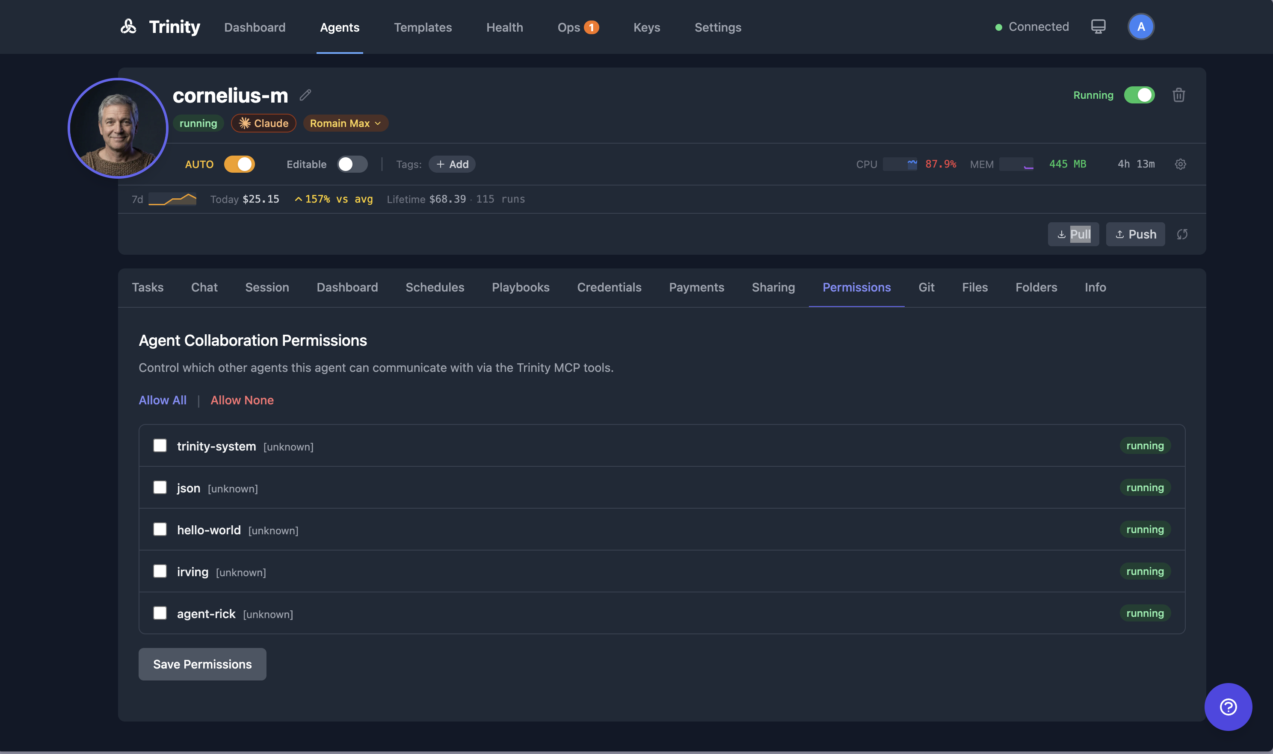Click the Allow None link
This screenshot has width=1273, height=754.
[x=242, y=400]
